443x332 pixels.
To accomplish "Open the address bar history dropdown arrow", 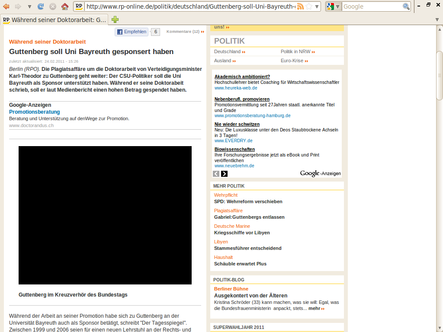I will point(317,6).
